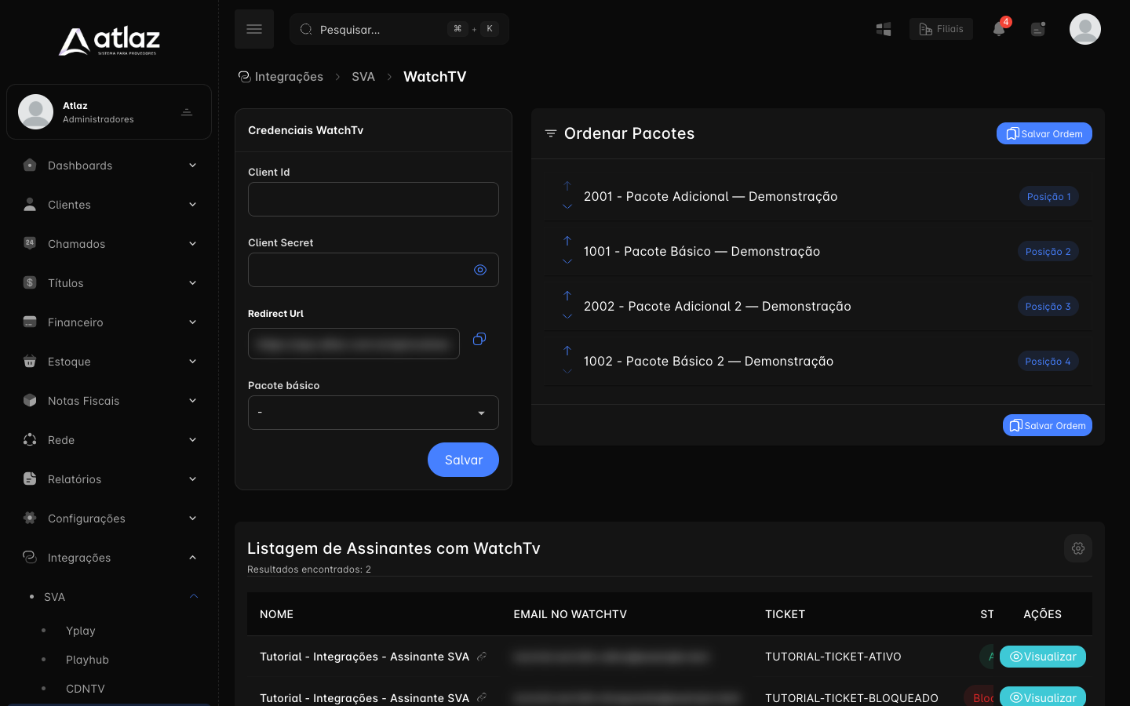The image size is (1130, 706).
Task: Click the top Salvar Ordem button
Action: pyautogui.click(x=1044, y=133)
